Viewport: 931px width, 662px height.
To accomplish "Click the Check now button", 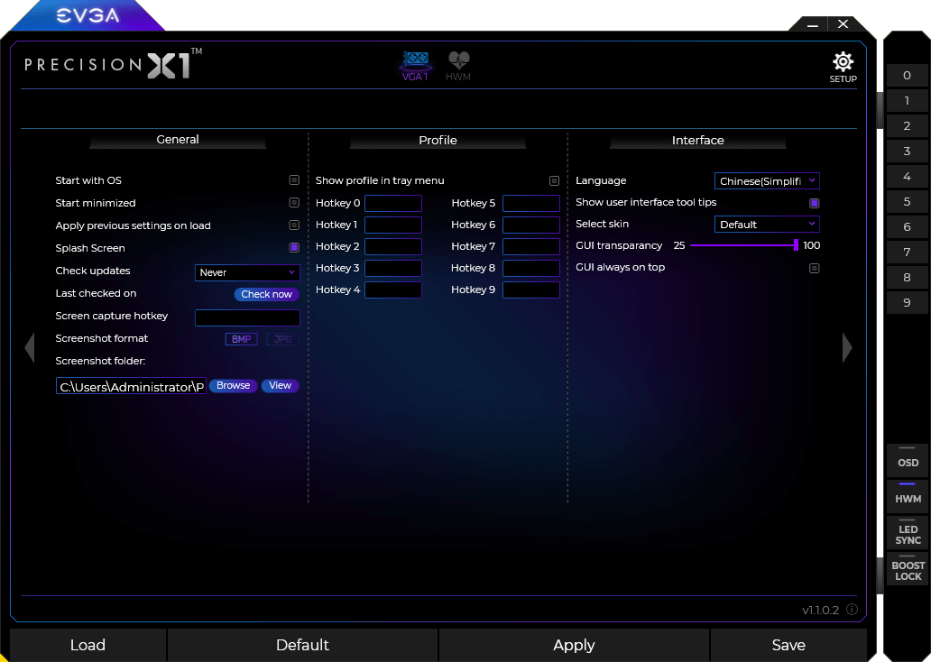I will tap(267, 294).
